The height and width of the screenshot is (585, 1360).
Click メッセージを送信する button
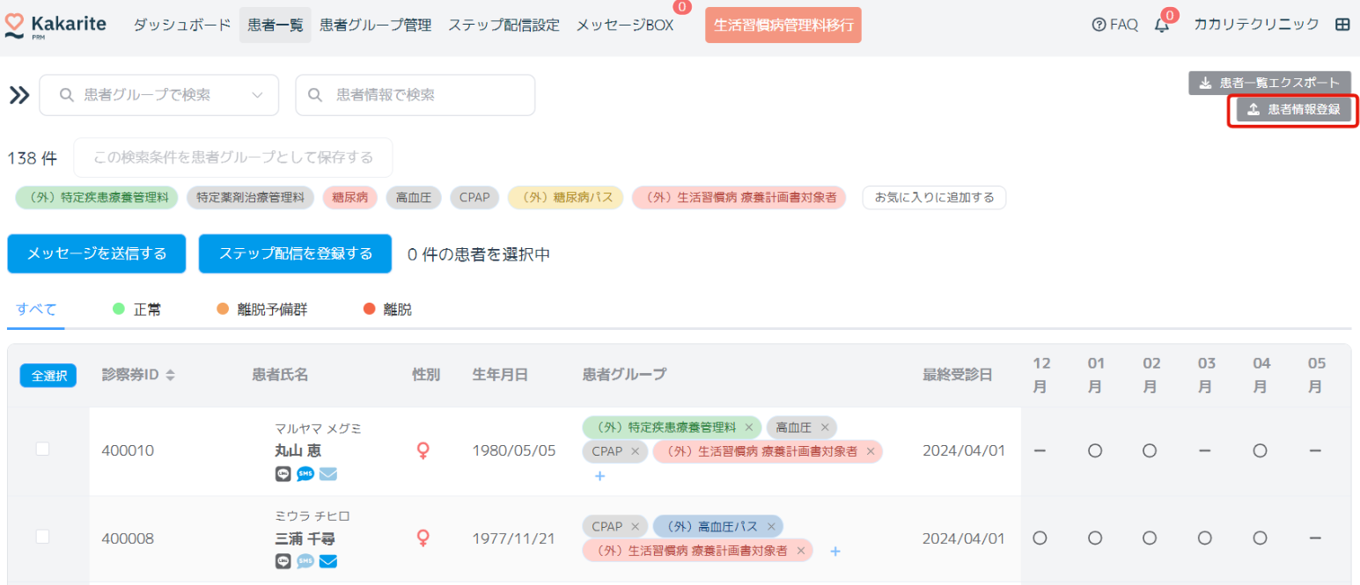click(97, 254)
